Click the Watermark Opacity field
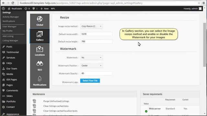This screenshot has height=116, width=207. tap(96, 73)
